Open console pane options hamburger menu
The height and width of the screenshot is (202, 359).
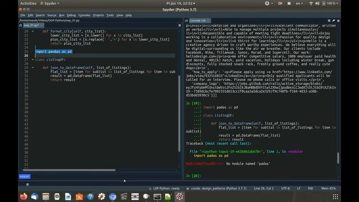(x=338, y=21)
